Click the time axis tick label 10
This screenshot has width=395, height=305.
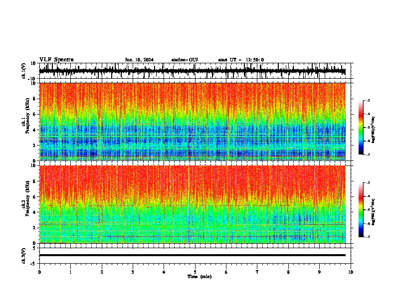351,272
